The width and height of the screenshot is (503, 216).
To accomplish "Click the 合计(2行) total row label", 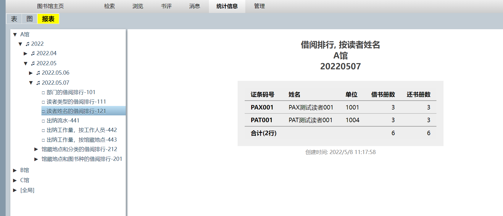I will coord(264,133).
